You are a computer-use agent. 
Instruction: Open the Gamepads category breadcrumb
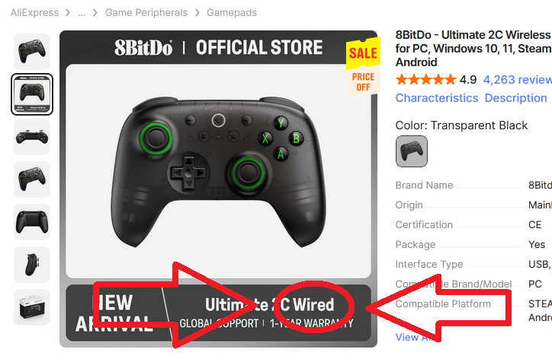point(232,13)
